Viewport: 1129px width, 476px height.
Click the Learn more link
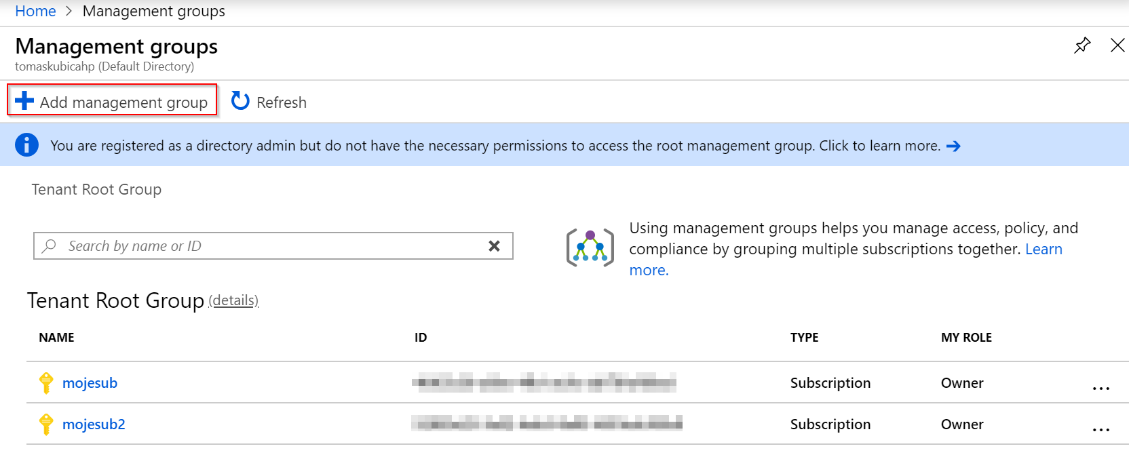1044,249
